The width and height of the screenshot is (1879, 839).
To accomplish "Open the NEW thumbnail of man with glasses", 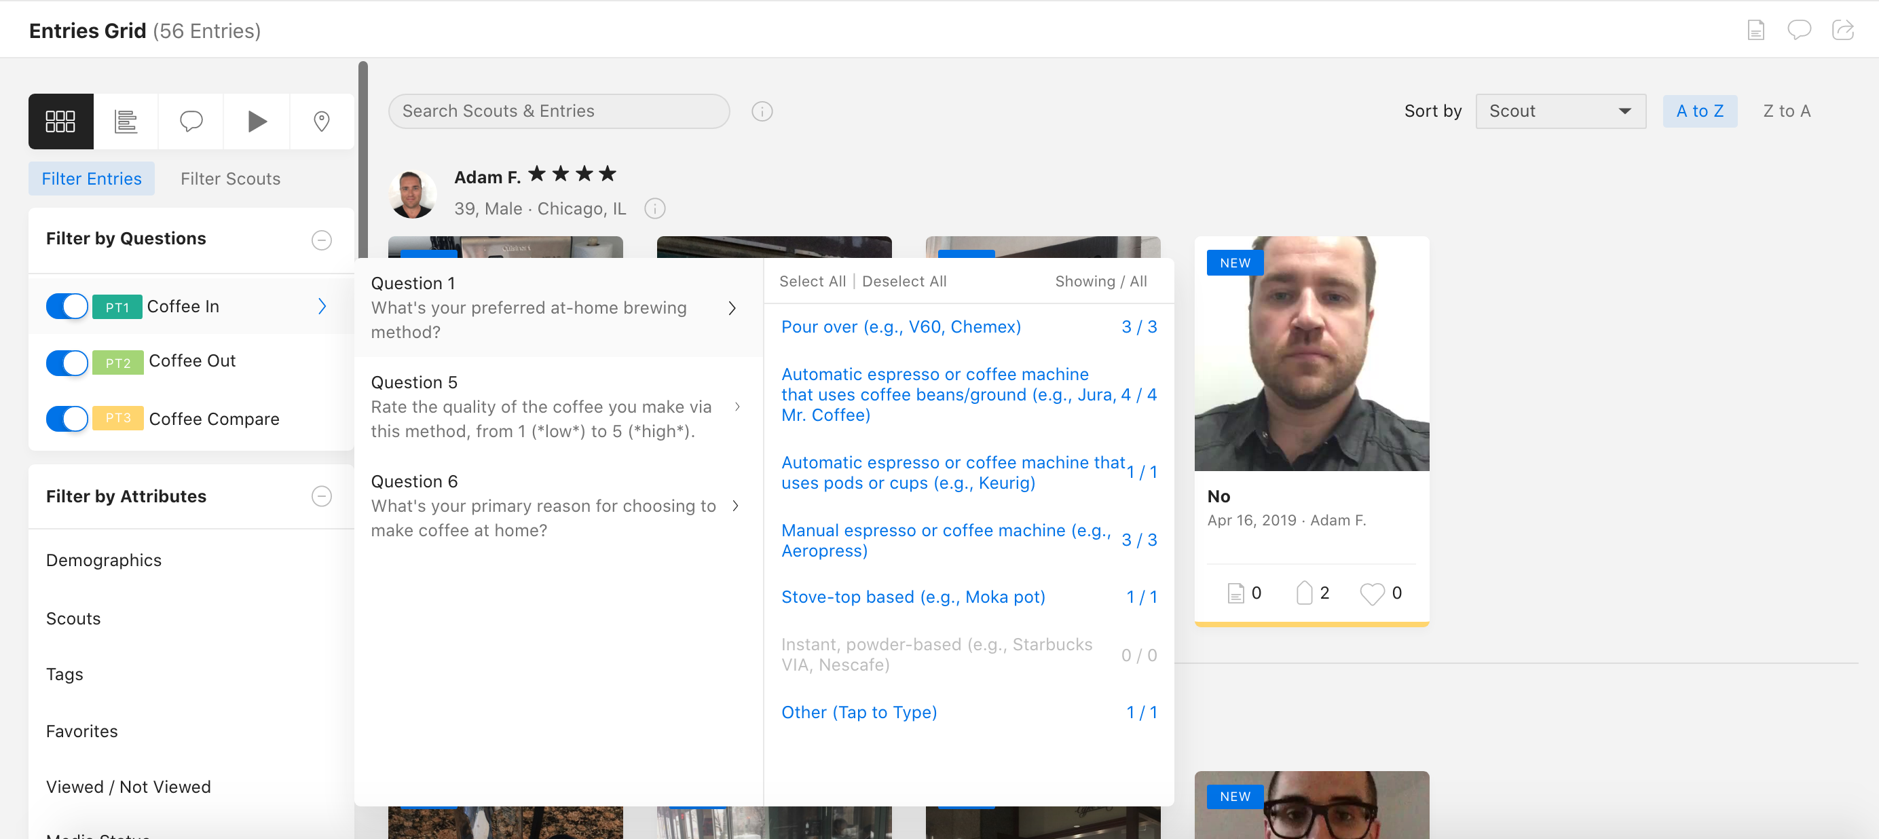I will pyautogui.click(x=1311, y=804).
